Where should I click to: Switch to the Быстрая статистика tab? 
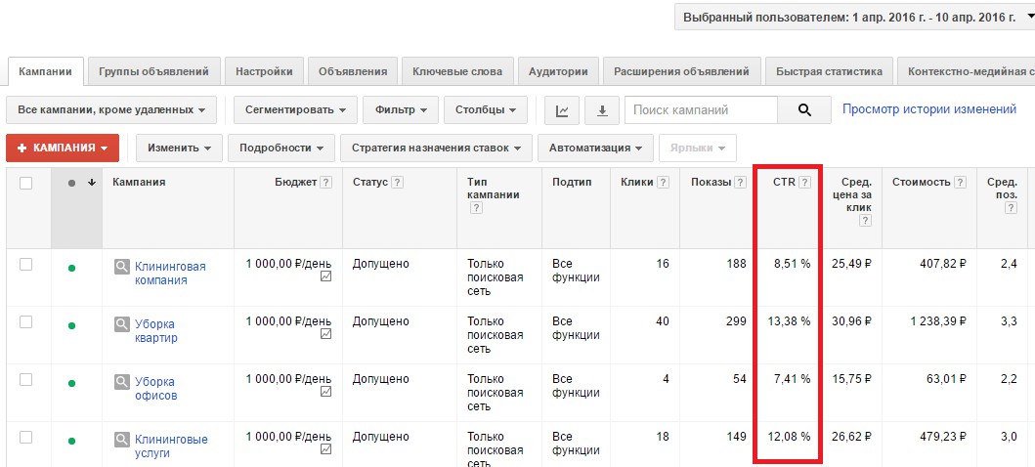[x=829, y=71]
